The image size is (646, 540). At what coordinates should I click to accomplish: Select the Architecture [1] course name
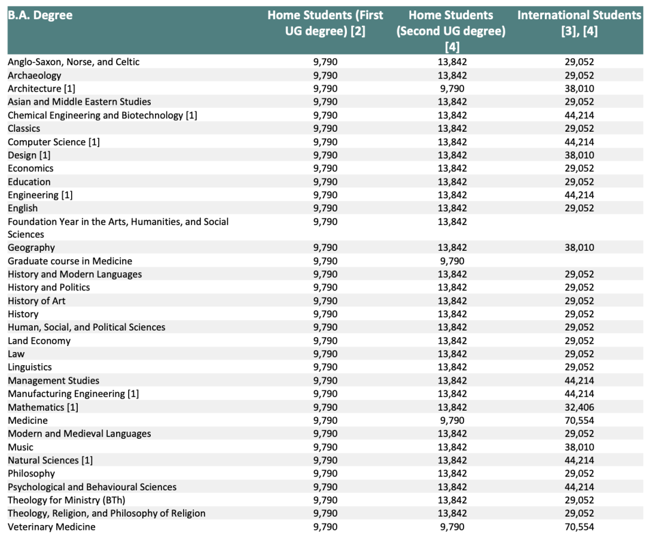pyautogui.click(x=41, y=89)
